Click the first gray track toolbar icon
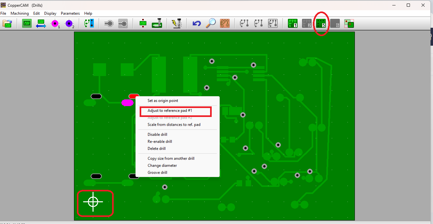433x224 pixels. pos(244,23)
